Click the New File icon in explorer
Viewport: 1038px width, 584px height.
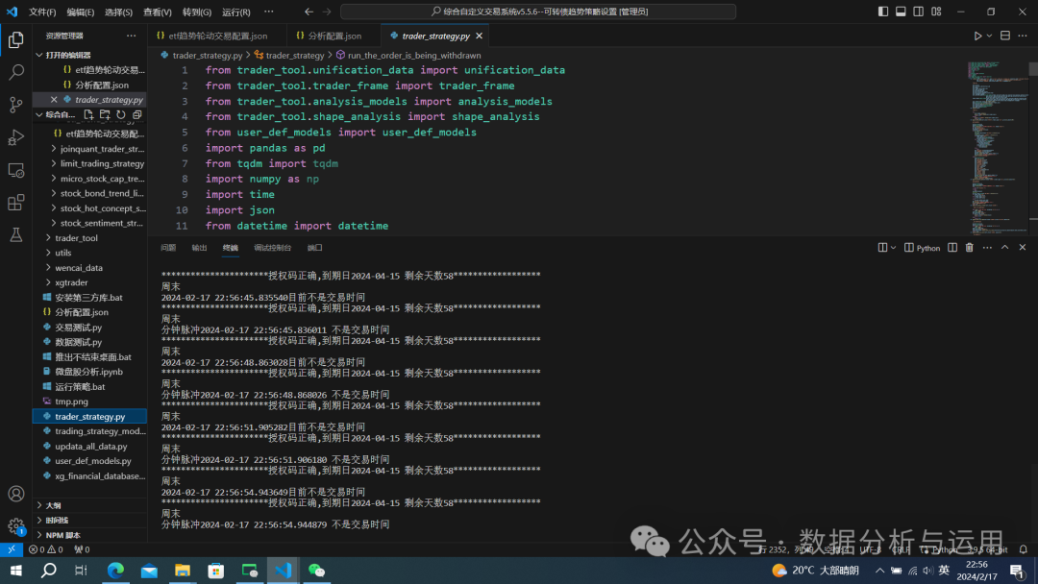(88, 114)
